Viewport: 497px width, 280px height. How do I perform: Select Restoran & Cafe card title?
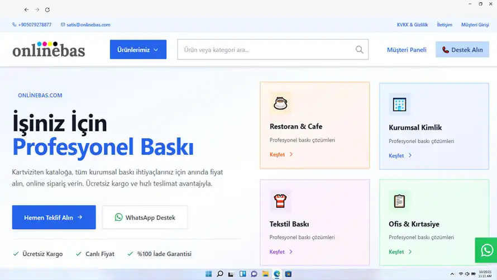[x=296, y=126]
